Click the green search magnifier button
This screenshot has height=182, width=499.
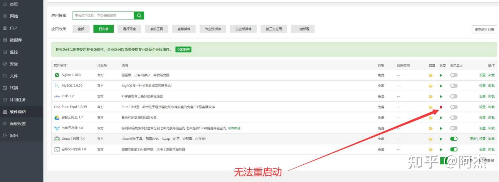pyautogui.click(x=139, y=16)
